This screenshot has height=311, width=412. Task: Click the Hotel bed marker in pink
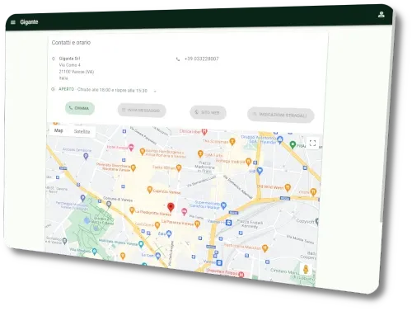pos(131,148)
